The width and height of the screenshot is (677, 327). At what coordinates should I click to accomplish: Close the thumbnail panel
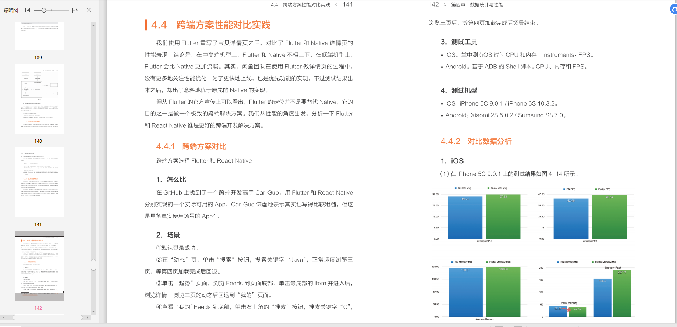[89, 10]
